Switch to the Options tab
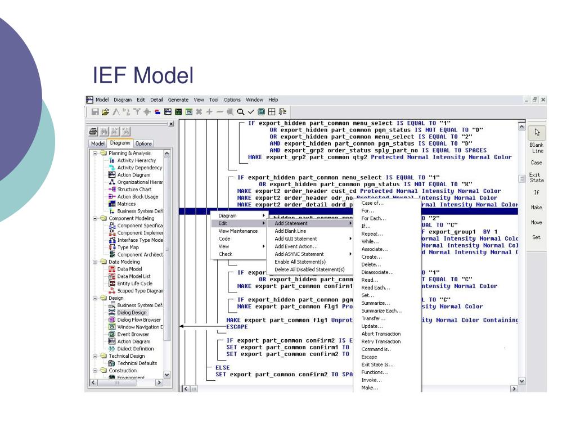Screen dimensions: 576x432 (143, 143)
